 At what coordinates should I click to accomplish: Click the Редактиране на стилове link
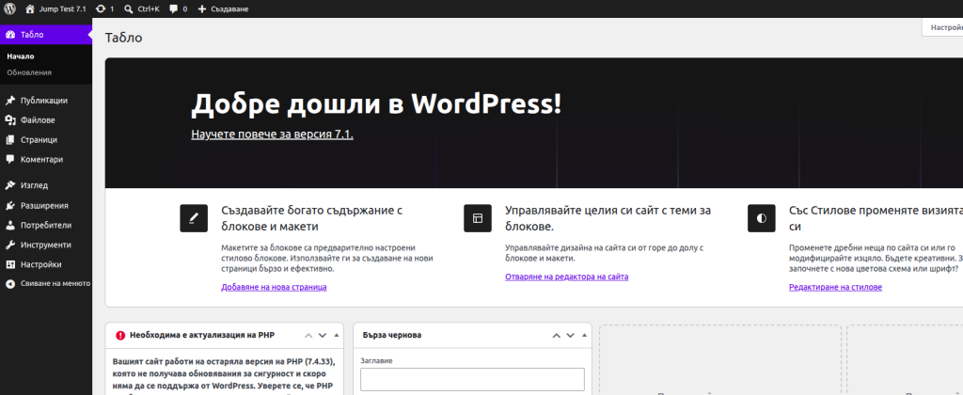[836, 287]
